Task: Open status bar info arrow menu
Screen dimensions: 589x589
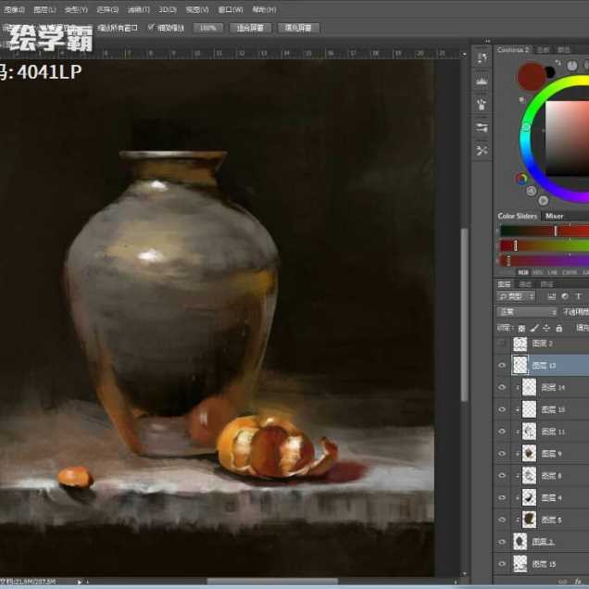Action: [x=80, y=582]
